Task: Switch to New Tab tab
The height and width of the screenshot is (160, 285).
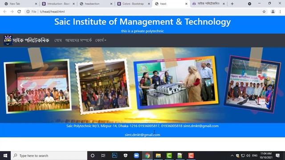Action: (x=21, y=4)
